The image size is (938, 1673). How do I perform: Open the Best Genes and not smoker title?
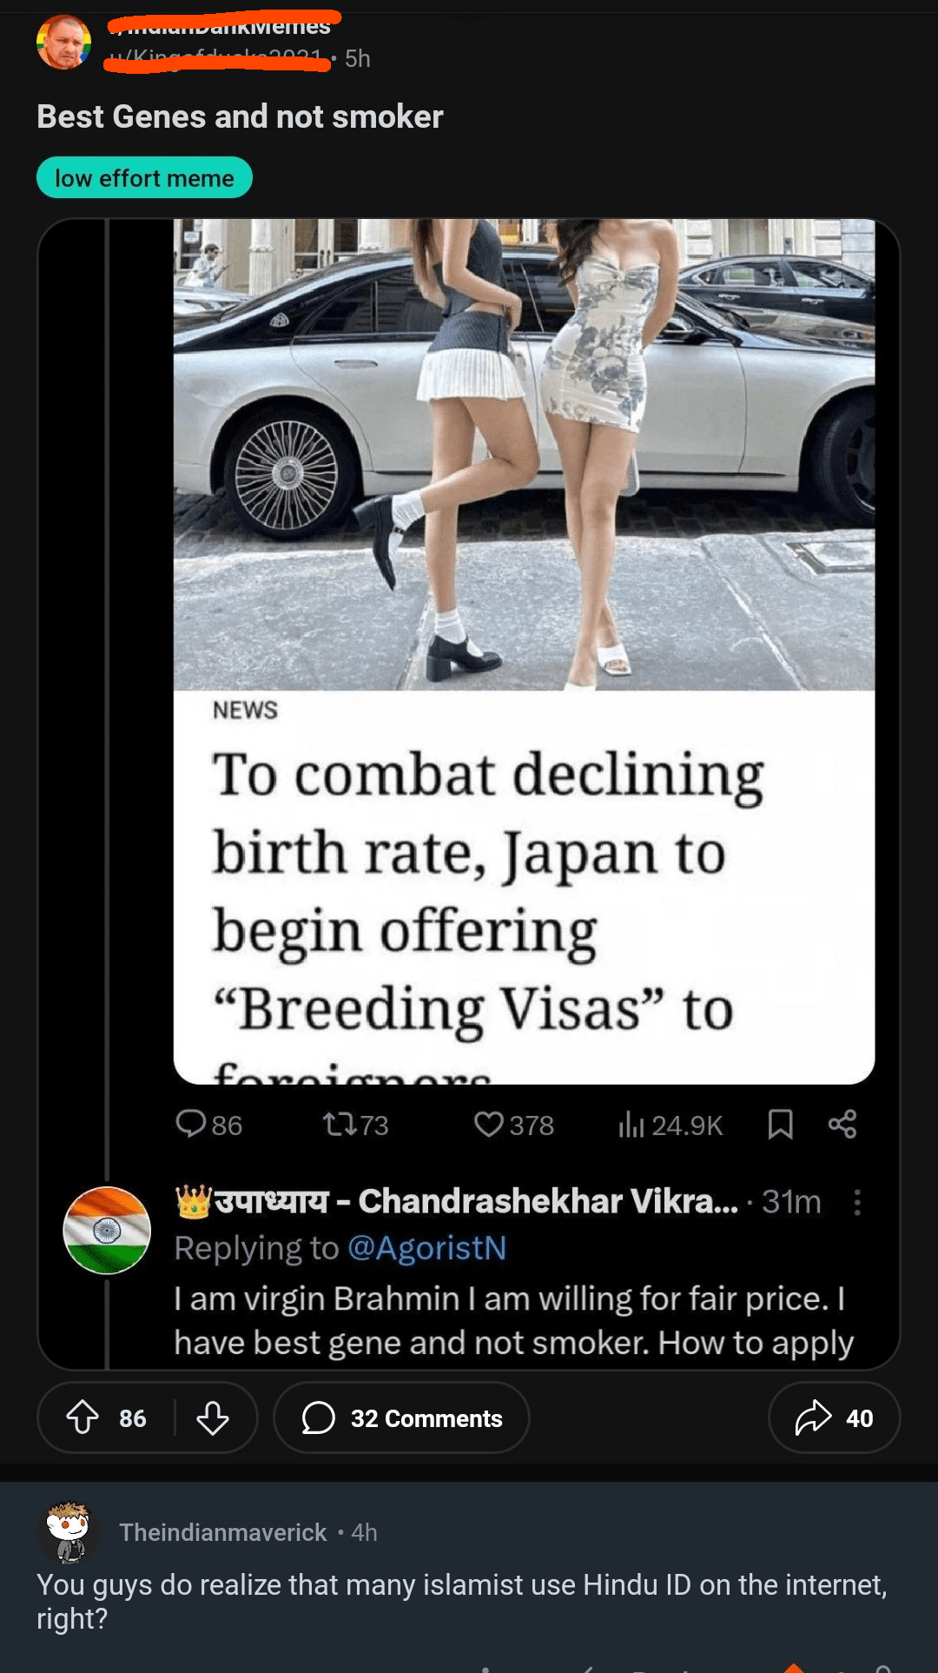pyautogui.click(x=240, y=116)
